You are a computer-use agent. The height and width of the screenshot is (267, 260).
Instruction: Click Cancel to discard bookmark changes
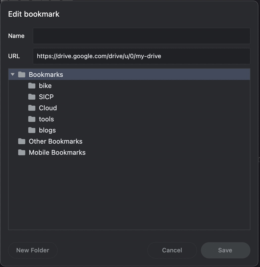[172, 250]
